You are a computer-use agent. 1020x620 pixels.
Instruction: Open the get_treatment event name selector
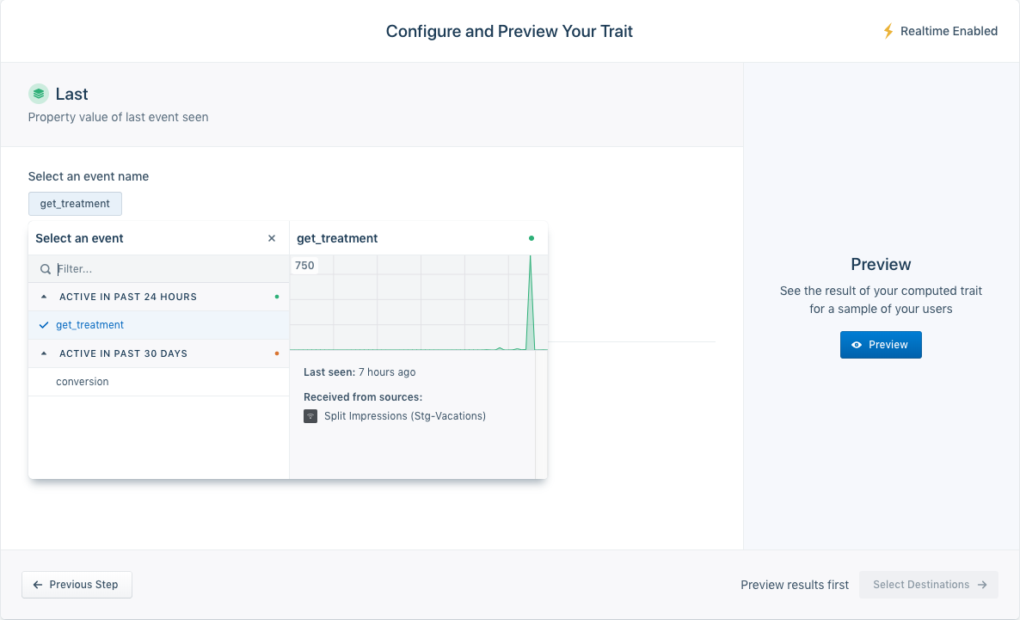pyautogui.click(x=75, y=204)
